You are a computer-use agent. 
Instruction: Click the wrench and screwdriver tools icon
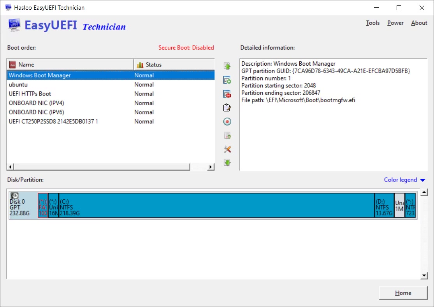click(x=227, y=149)
